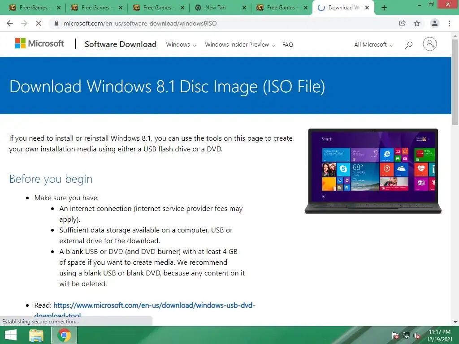Image resolution: width=459 pixels, height=344 pixels.
Task: Expand the Windows dropdown menu
Action: click(181, 45)
